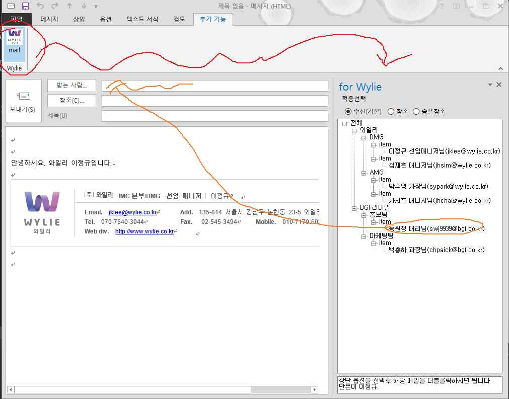Click the Wylie mail add-in icon

15,43
